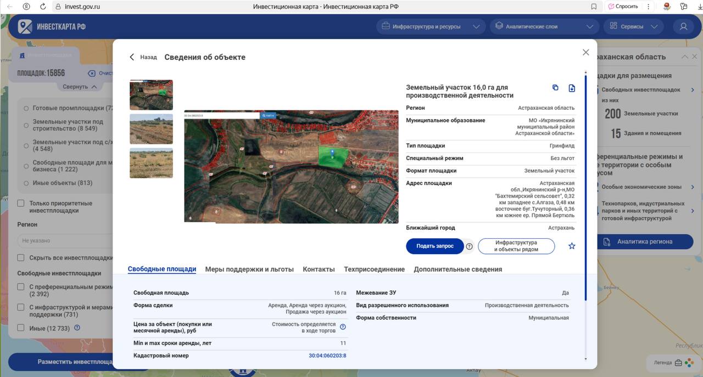The image size is (703, 377).
Task: Download object info via the download icon
Action: click(x=572, y=88)
